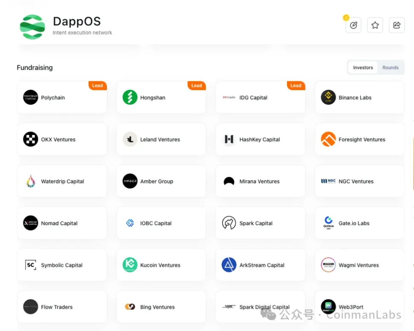Viewport: 414px width, 331px height.
Task: Switch to the Investors tab
Action: 363,68
